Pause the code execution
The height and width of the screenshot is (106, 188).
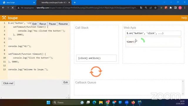pos(52,24)
